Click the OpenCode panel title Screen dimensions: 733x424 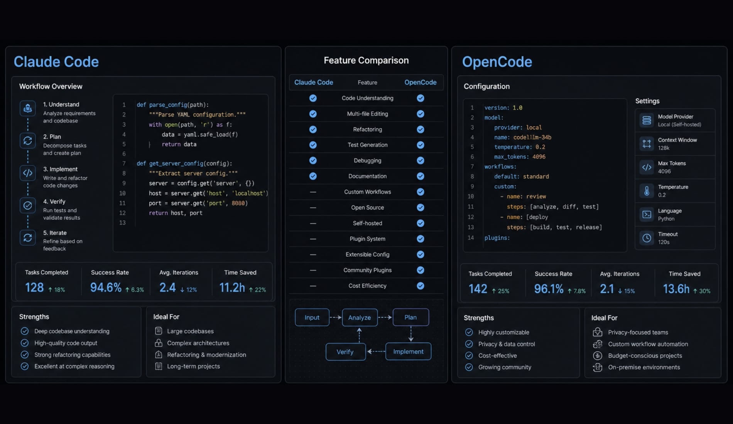tap(497, 62)
